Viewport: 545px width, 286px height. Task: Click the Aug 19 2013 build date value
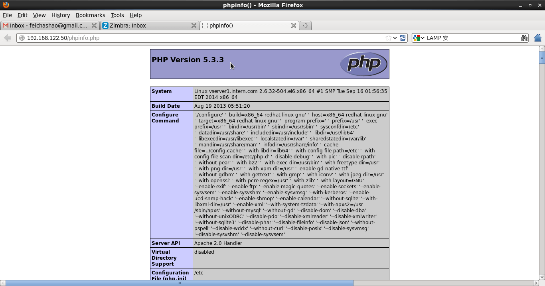[x=222, y=106]
